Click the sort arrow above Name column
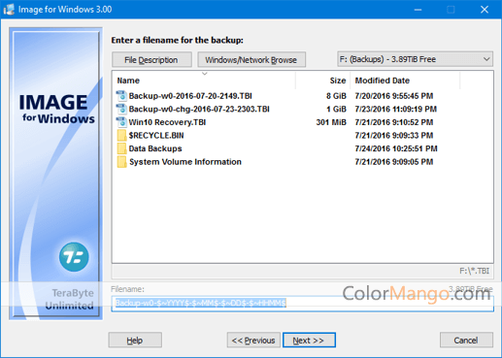The height and width of the screenshot is (358, 502). pyautogui.click(x=205, y=74)
